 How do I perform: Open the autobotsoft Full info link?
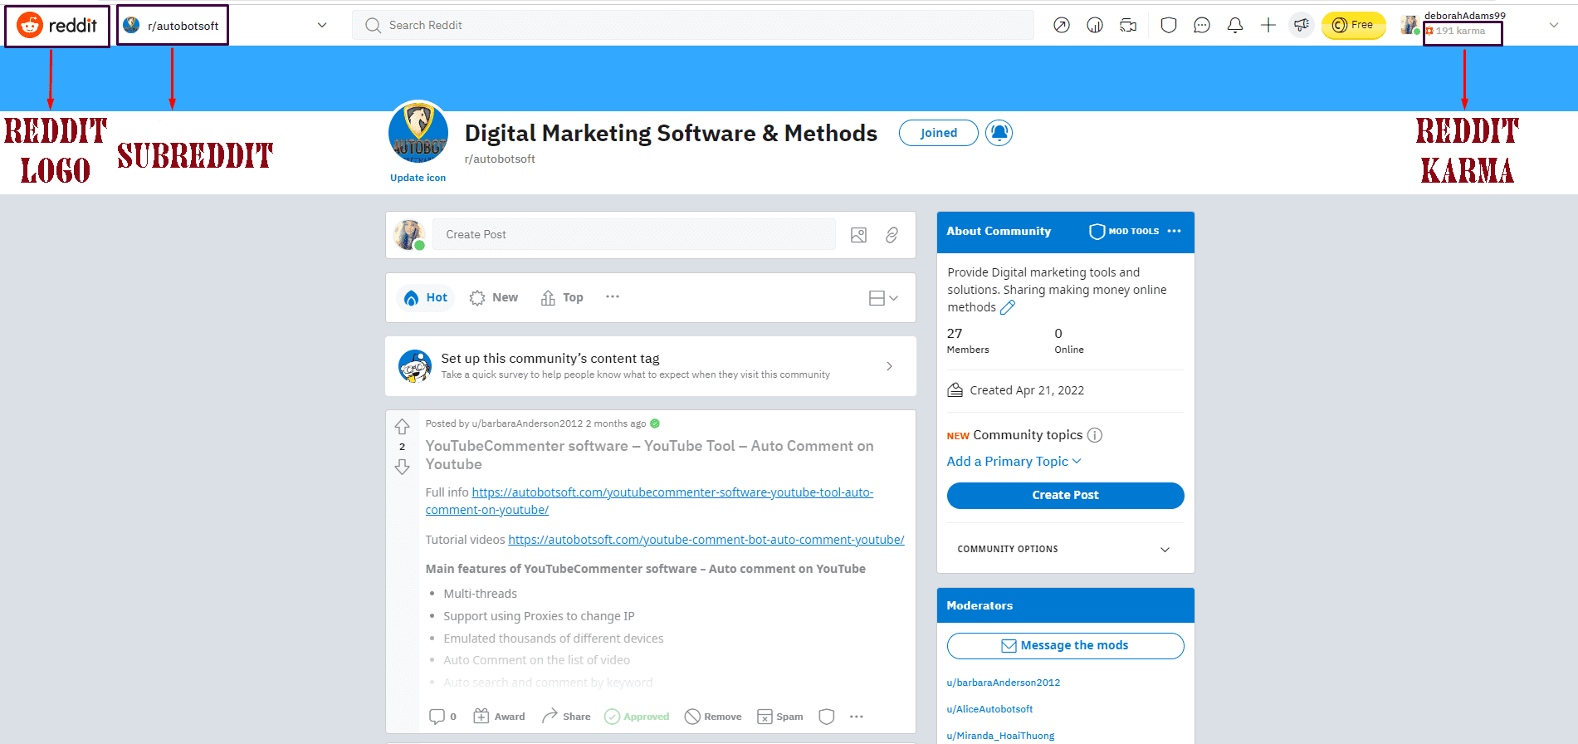[649, 501]
